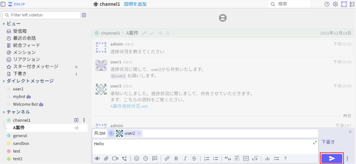356x164 pixels.
Task: Click the plus icon beside sidebar filter
Action: tap(84, 15)
